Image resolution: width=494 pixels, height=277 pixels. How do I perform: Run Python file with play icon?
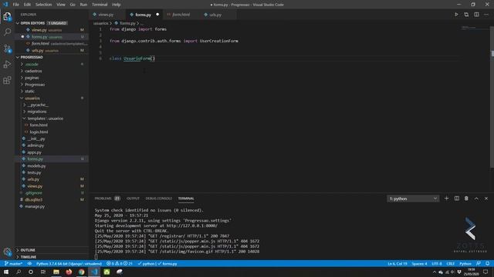(456, 15)
